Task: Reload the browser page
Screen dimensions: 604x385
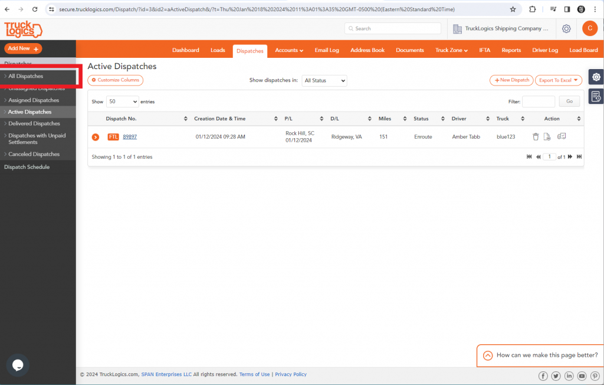Action: coord(35,9)
